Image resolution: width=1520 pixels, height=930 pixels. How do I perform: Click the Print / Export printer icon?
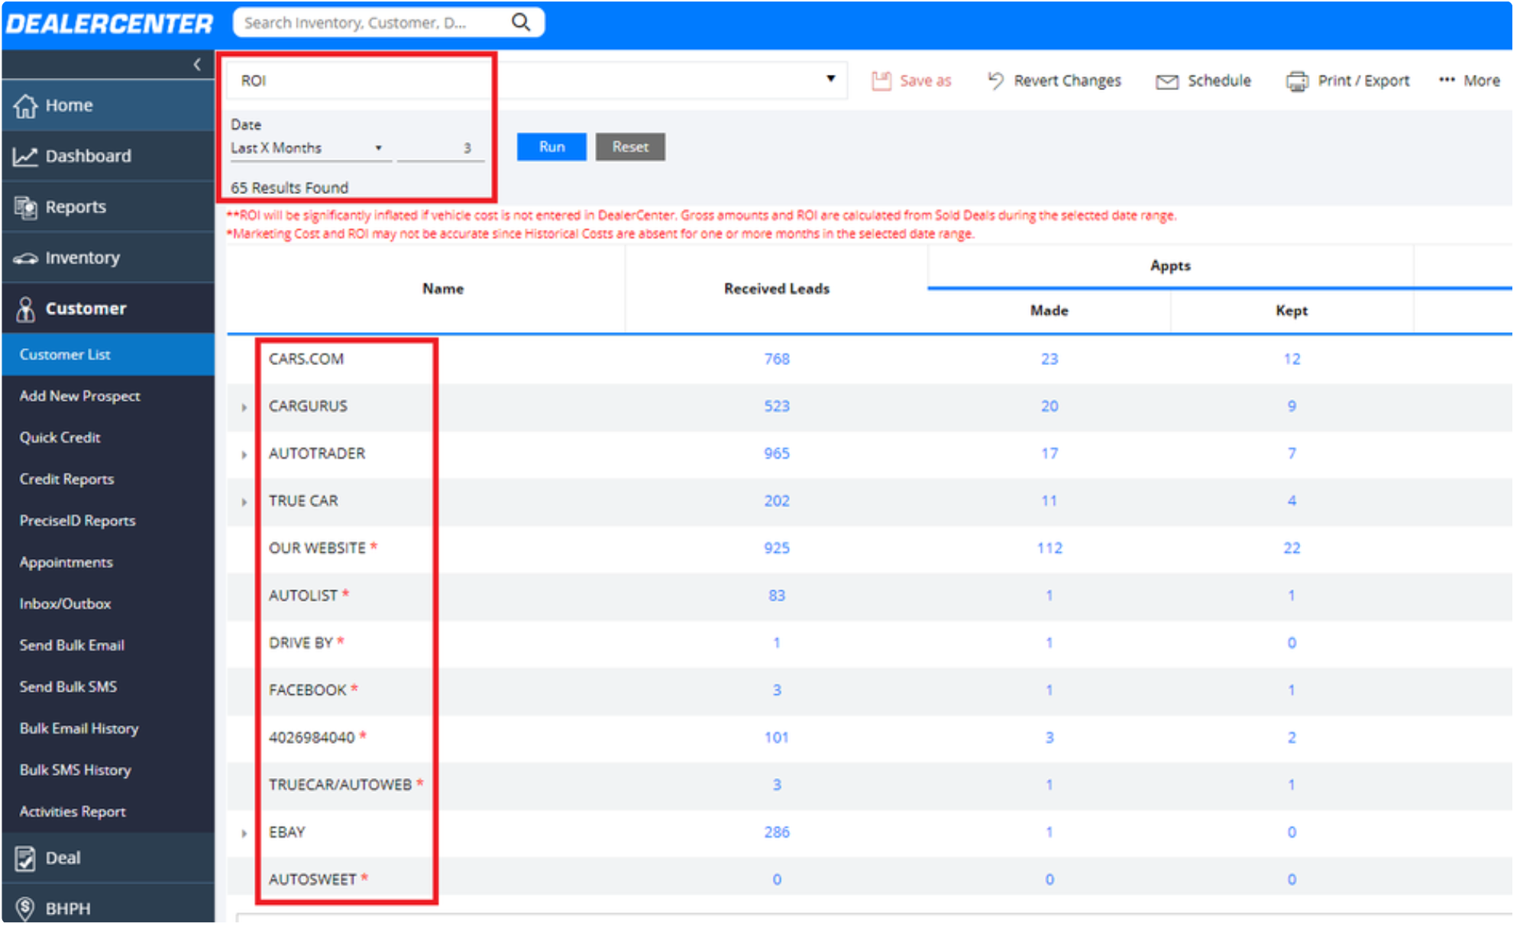(x=1297, y=81)
